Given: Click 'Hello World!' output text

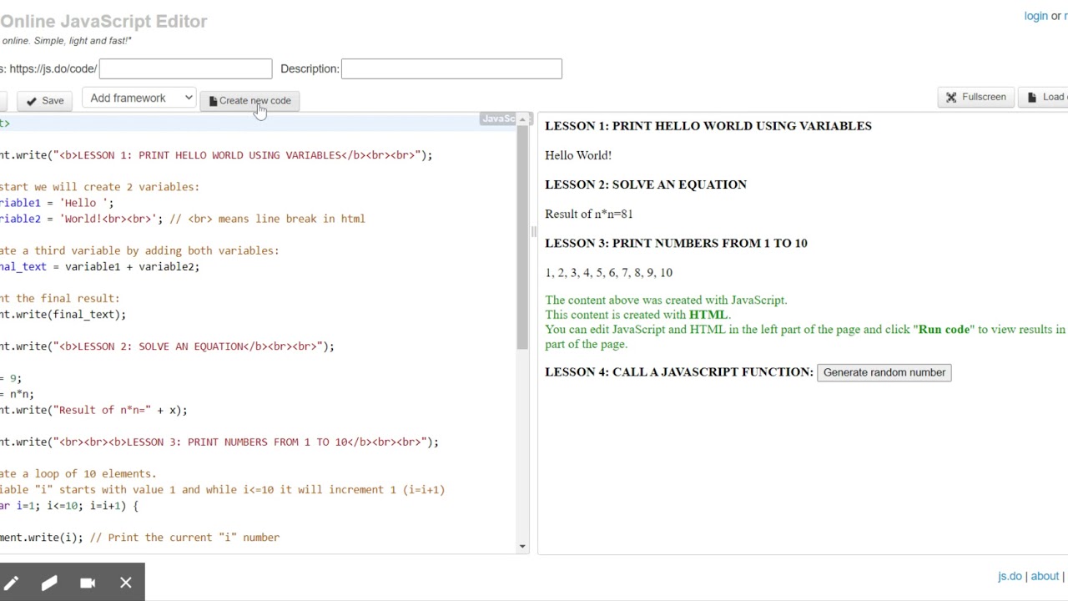Looking at the screenshot, I should click(x=578, y=155).
